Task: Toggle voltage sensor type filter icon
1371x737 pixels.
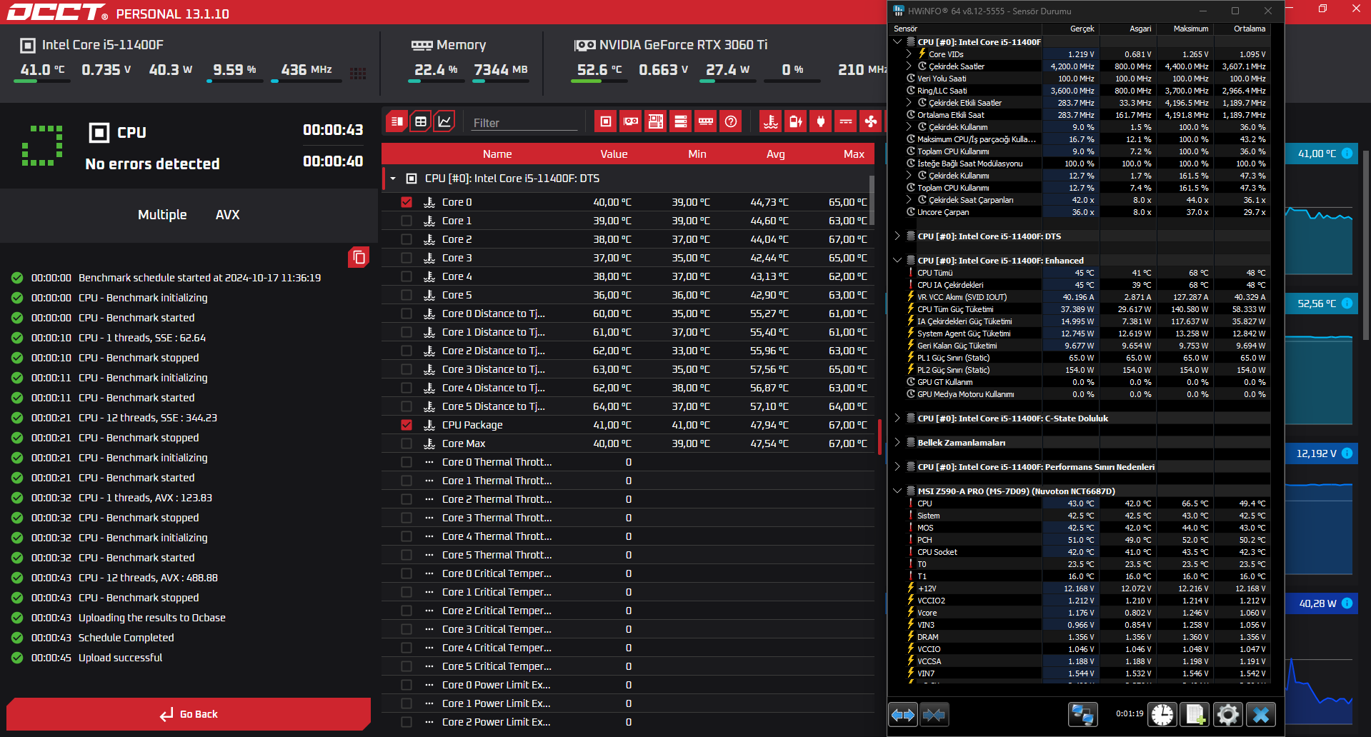Action: coord(846,121)
